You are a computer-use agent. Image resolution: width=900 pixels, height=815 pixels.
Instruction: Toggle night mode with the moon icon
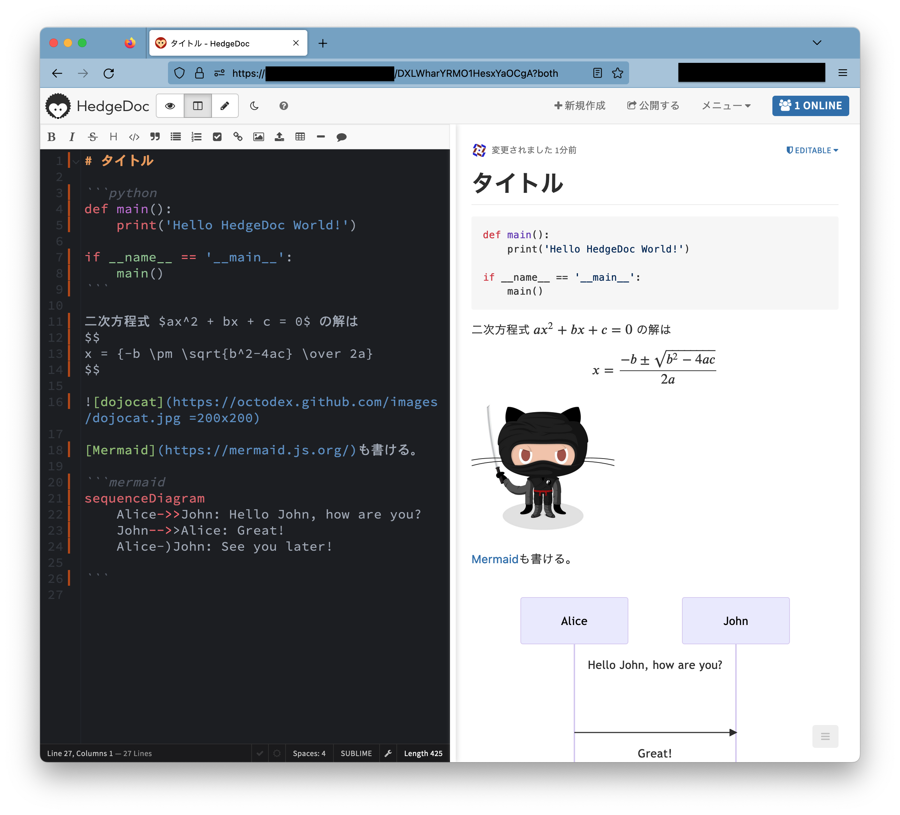[254, 106]
